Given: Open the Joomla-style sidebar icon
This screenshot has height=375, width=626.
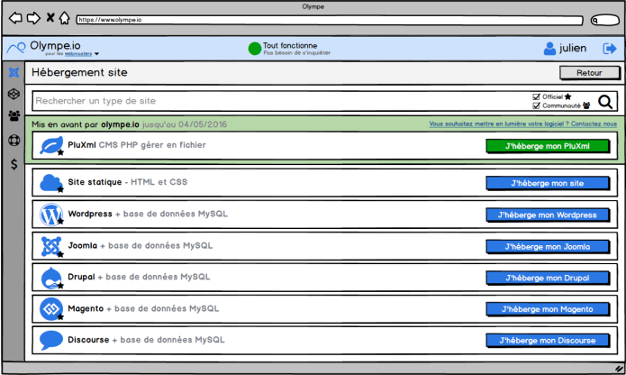Looking at the screenshot, I should click(14, 72).
